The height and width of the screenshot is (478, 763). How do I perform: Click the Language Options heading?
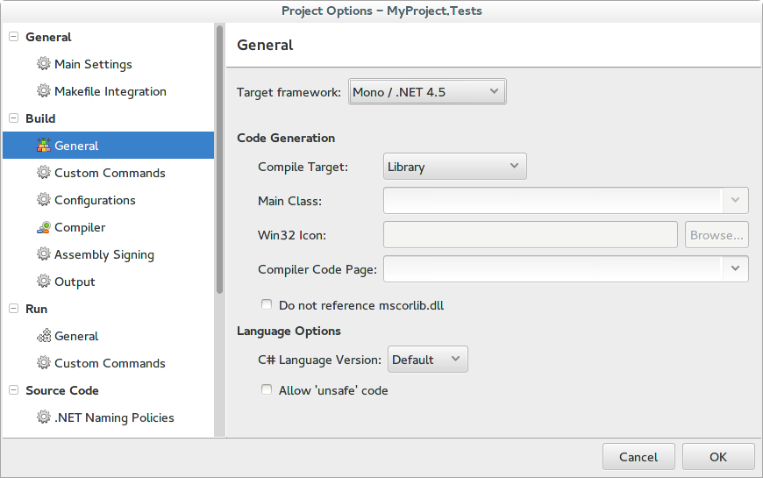coord(289,331)
